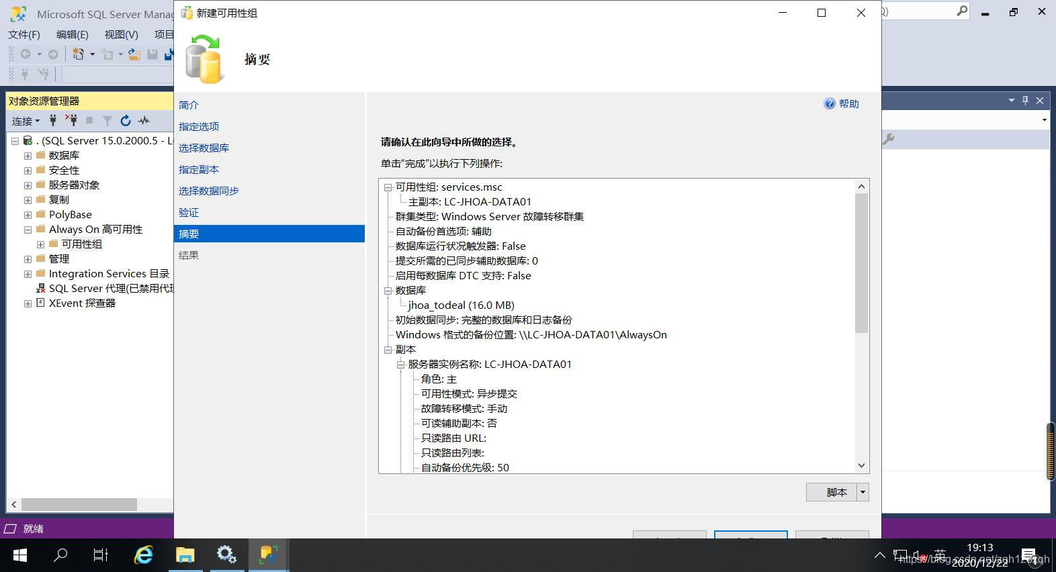1056x572 pixels.
Task: Expand the 复制 folder node
Action: pyautogui.click(x=28, y=199)
